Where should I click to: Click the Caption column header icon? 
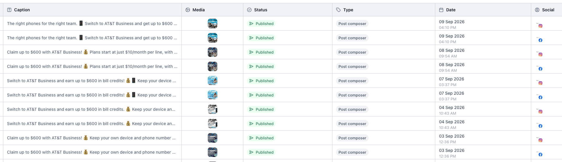pos(9,10)
